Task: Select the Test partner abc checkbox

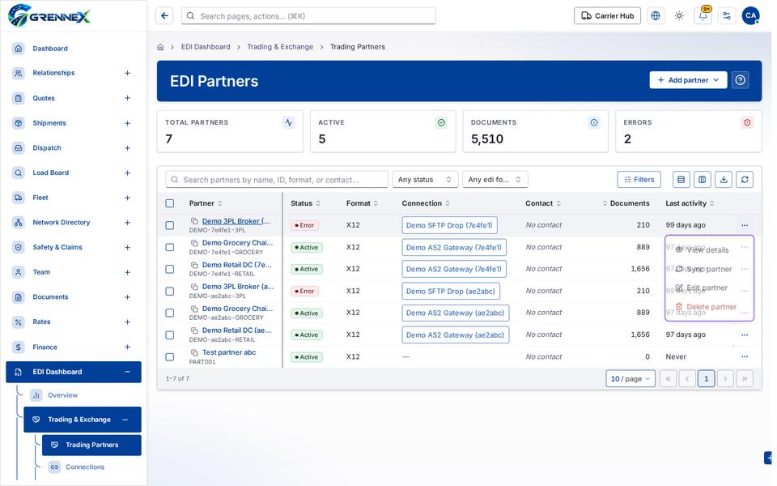Action: pos(170,356)
